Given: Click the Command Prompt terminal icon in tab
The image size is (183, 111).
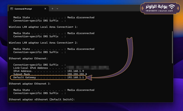Looking at the screenshot, I should 12,9.
